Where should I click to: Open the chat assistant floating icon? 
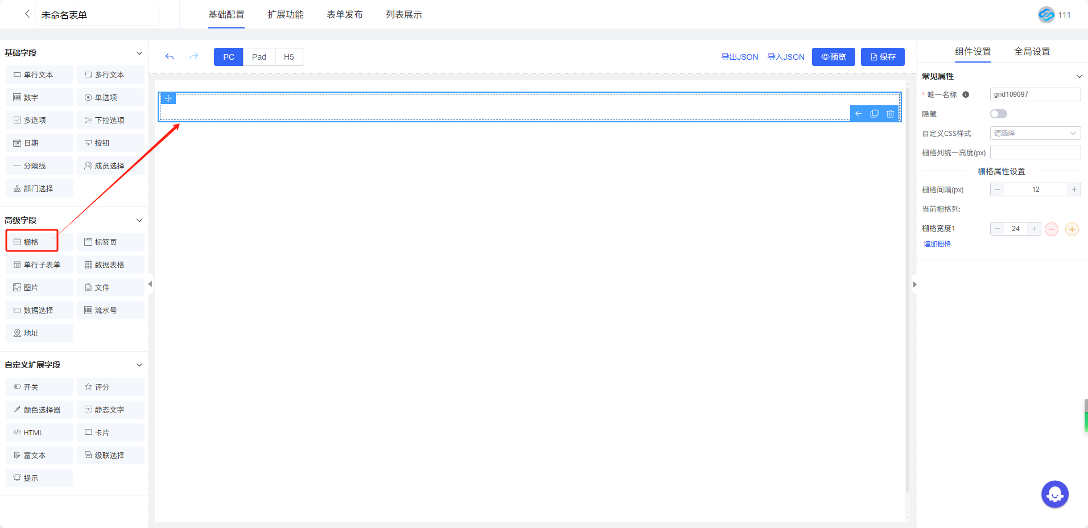click(1054, 494)
